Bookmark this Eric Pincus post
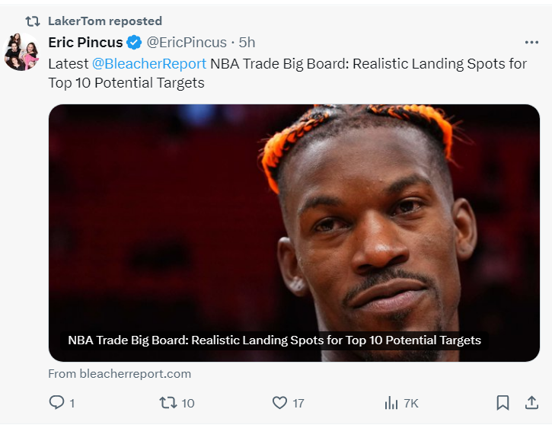The height and width of the screenshot is (425, 552). 503,403
